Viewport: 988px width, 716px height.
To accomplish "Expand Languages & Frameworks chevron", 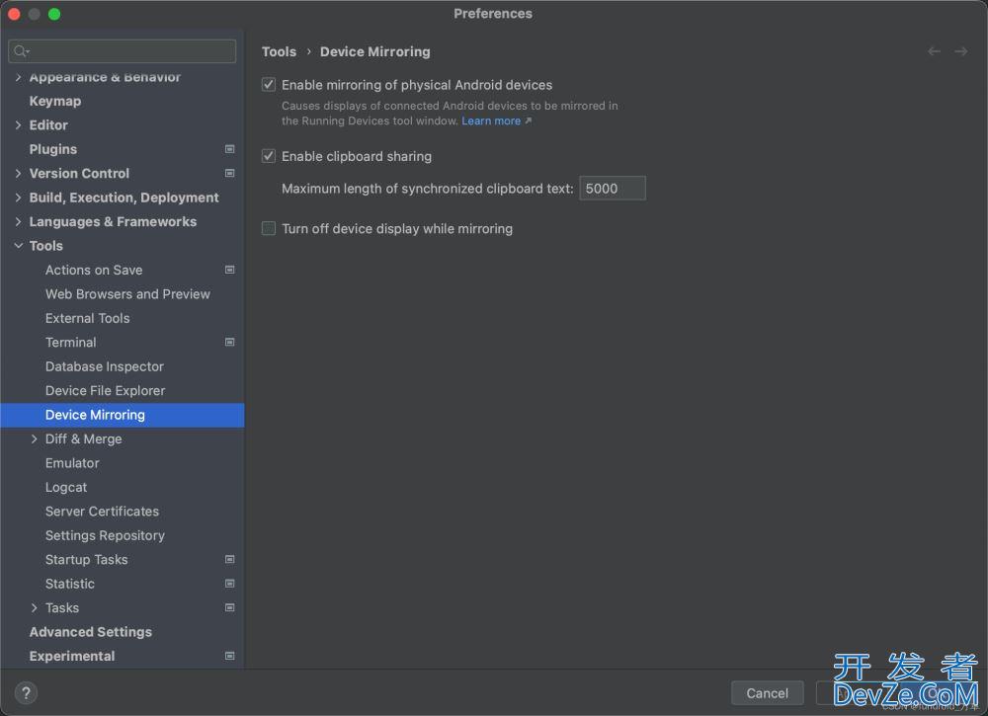I will click(x=18, y=221).
